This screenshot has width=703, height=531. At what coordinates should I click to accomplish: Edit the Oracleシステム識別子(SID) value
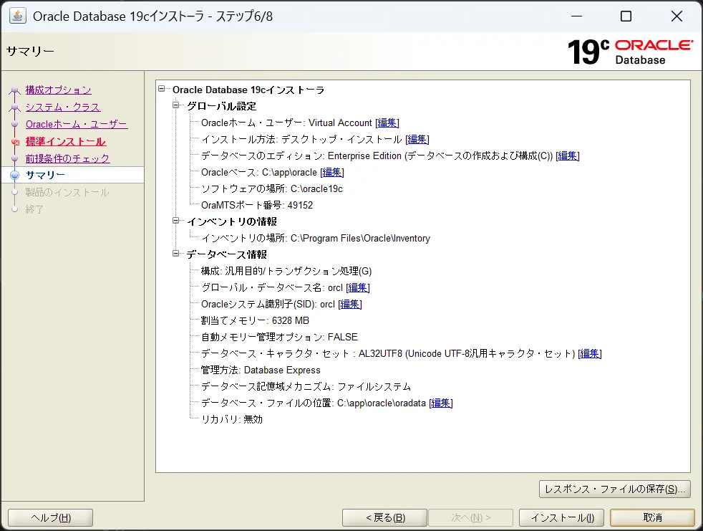click(x=349, y=305)
